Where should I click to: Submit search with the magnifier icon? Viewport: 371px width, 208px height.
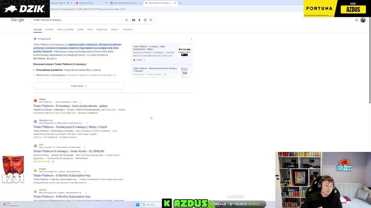(x=151, y=20)
